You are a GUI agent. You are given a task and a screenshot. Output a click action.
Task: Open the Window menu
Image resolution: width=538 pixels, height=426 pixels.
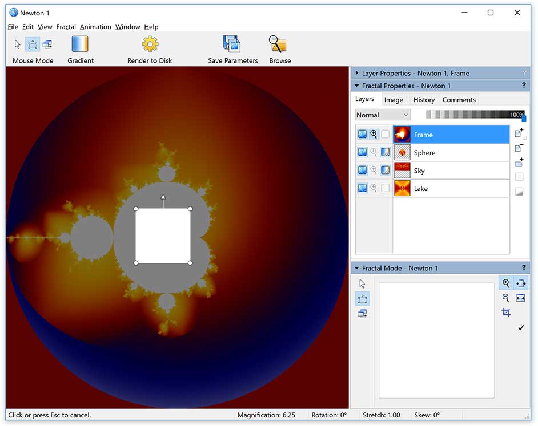(127, 27)
